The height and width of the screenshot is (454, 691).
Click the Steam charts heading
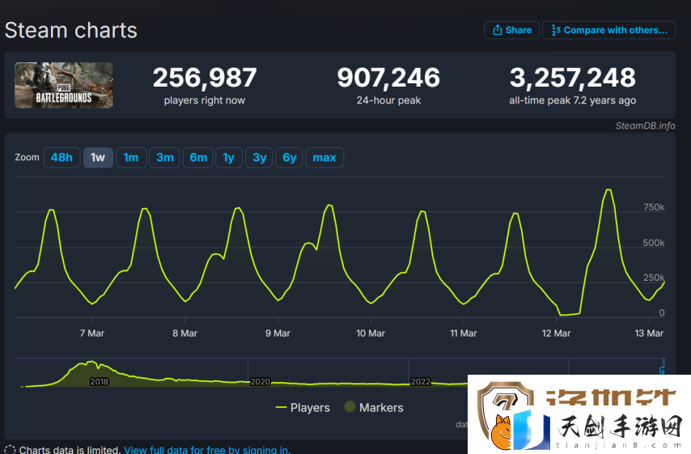[71, 31]
